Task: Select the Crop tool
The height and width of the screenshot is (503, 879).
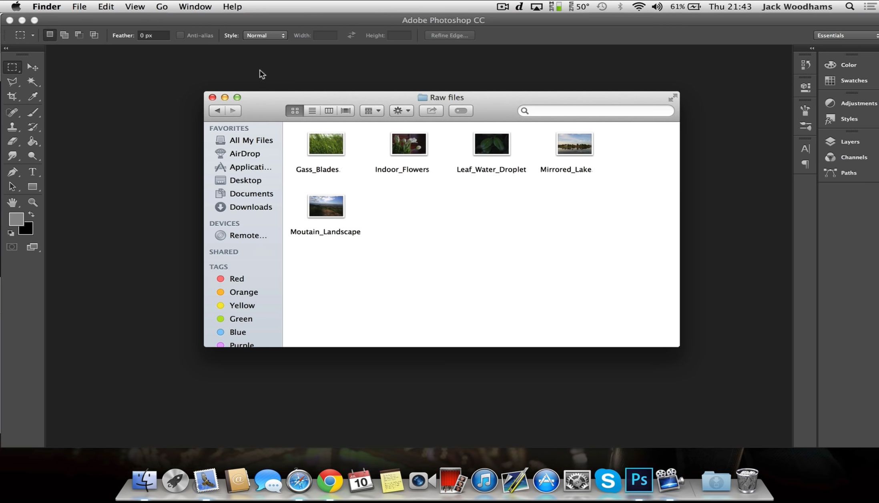Action: tap(13, 96)
